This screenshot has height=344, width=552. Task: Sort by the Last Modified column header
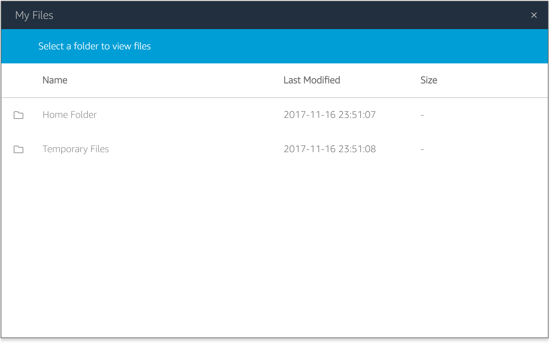click(312, 80)
